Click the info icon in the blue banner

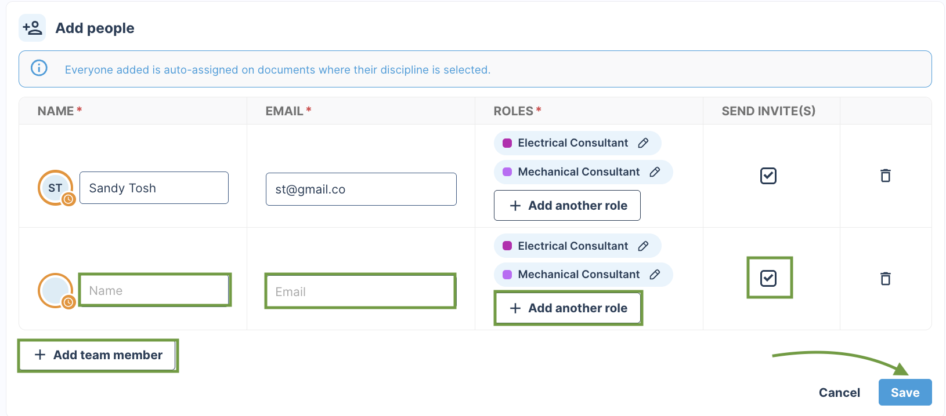coord(39,68)
